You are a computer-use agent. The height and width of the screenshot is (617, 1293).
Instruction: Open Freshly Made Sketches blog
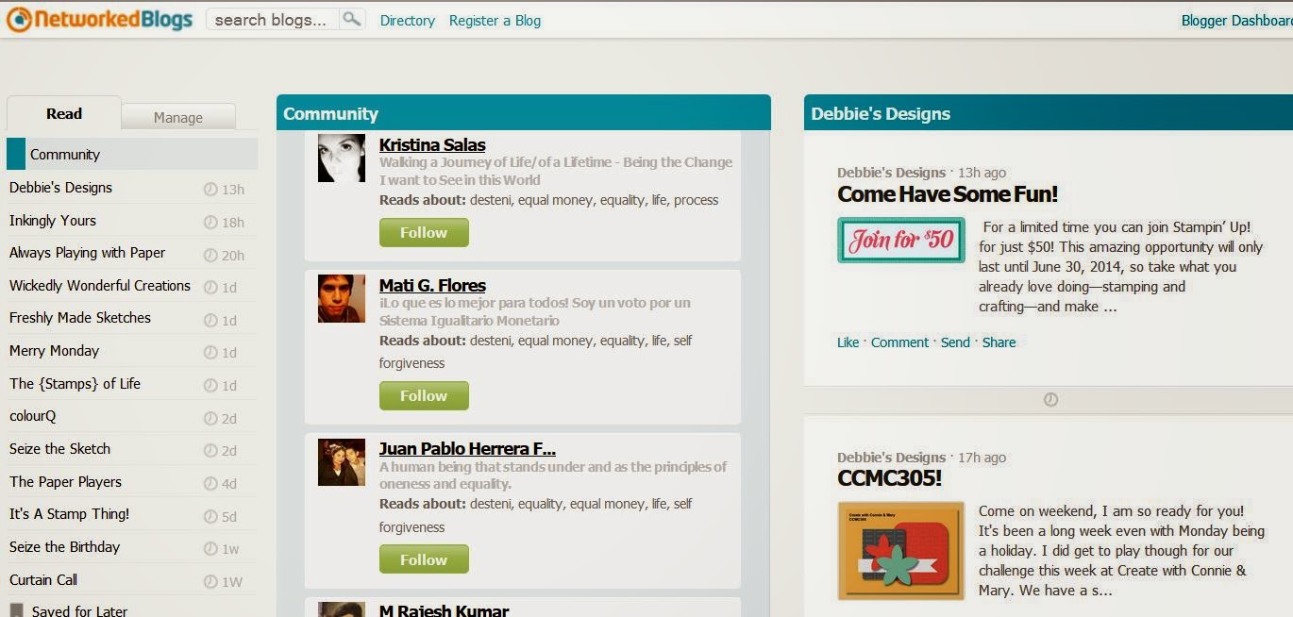[80, 317]
